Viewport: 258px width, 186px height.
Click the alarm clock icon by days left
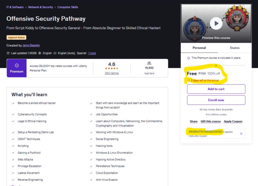click(x=188, y=80)
